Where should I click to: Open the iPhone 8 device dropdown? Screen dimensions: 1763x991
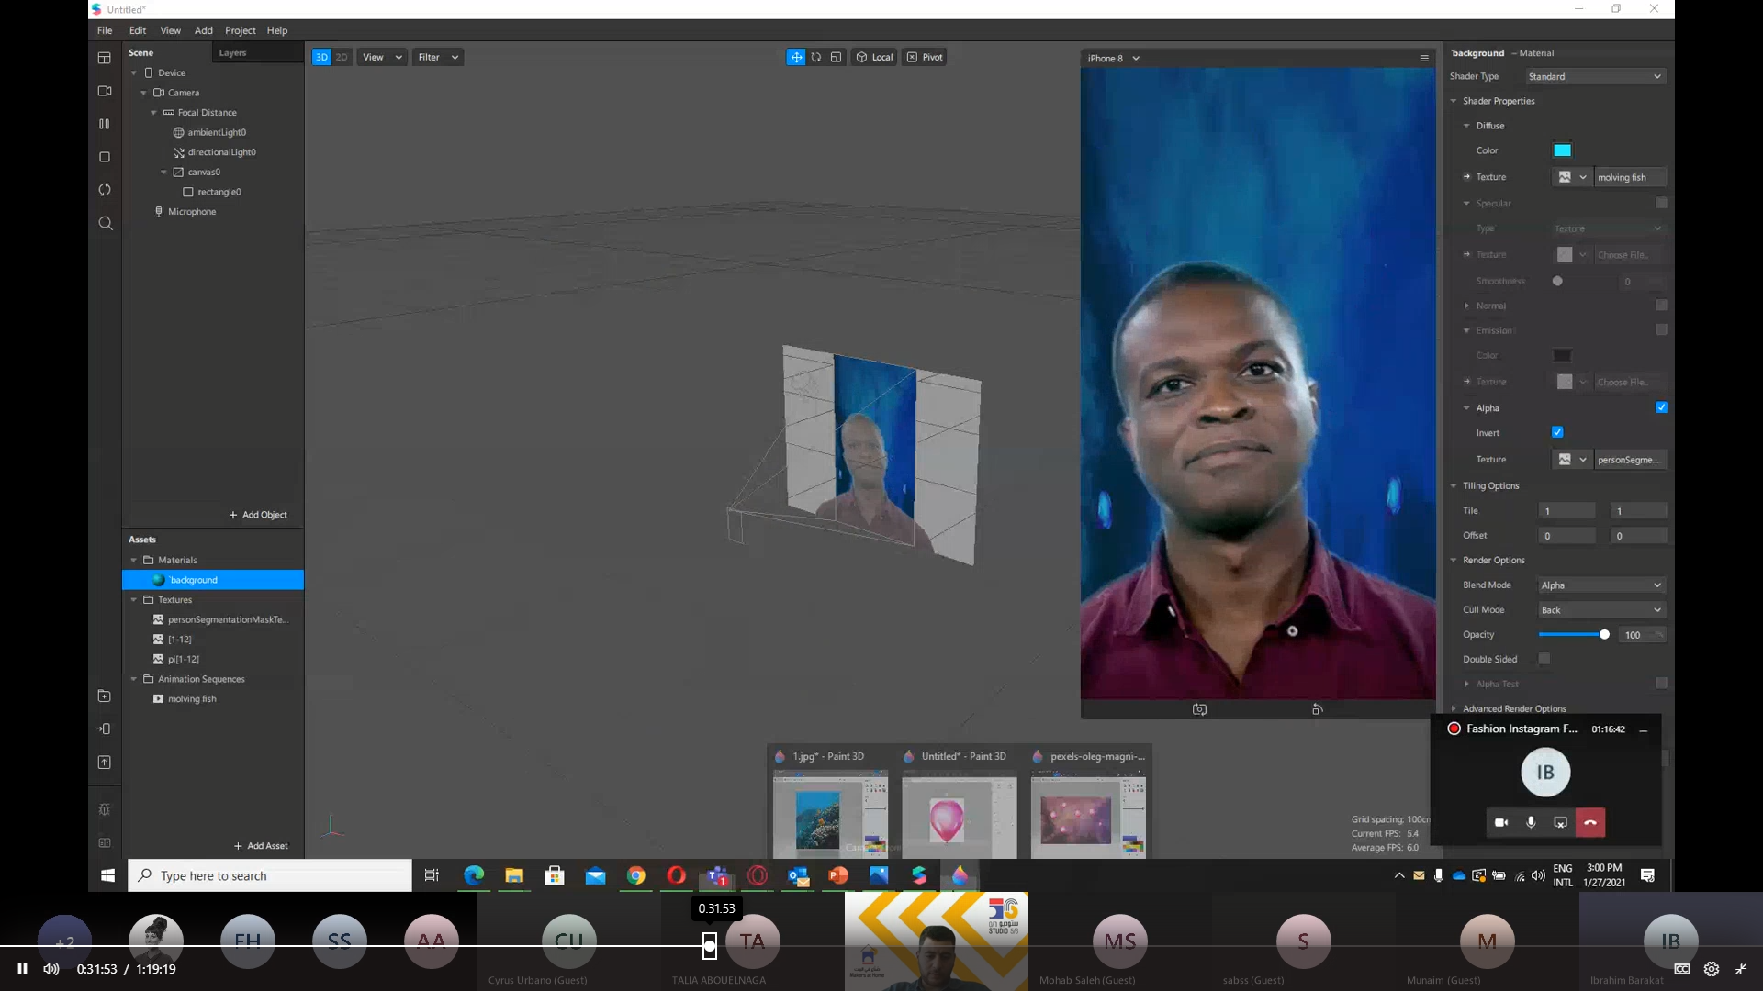(1113, 58)
